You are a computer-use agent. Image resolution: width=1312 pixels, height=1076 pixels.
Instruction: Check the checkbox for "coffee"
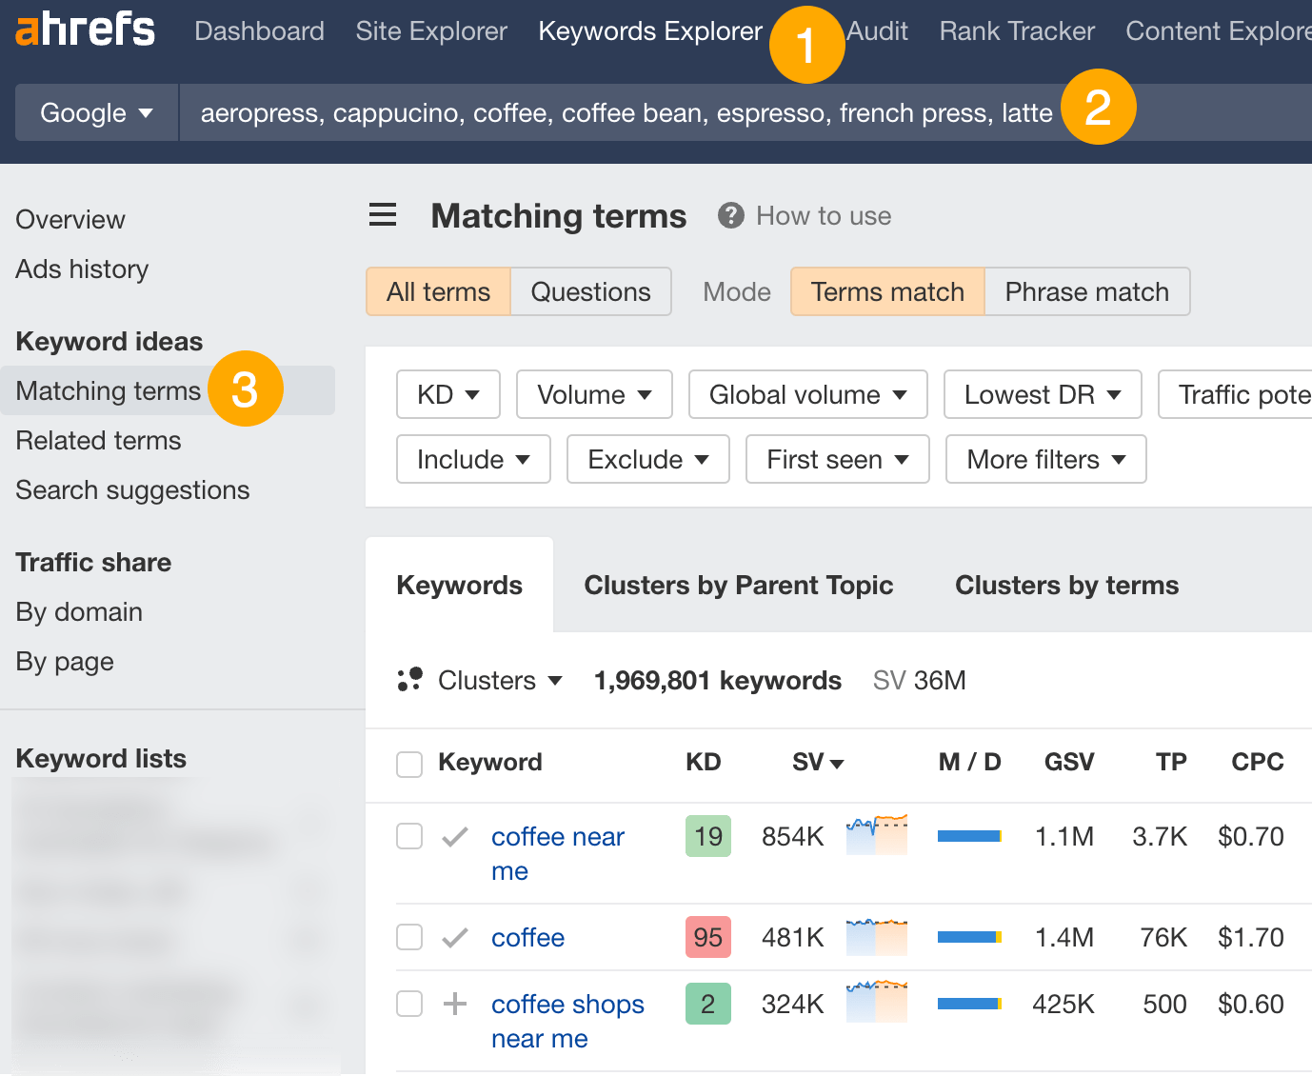[x=409, y=937]
